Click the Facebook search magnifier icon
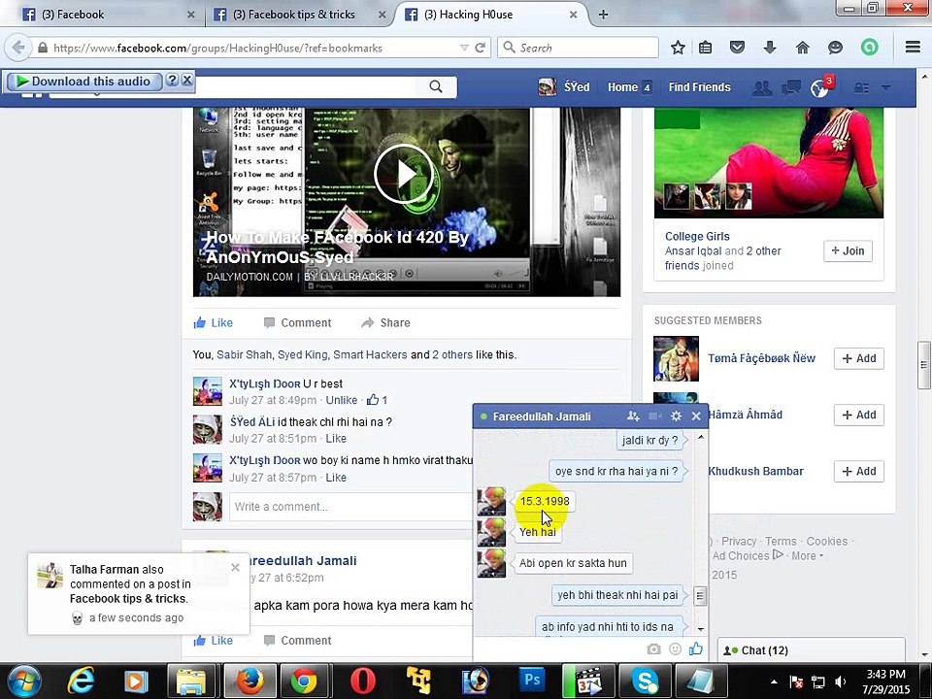The image size is (932, 699). click(436, 87)
